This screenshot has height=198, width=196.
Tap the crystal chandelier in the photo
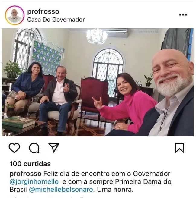[97, 36]
